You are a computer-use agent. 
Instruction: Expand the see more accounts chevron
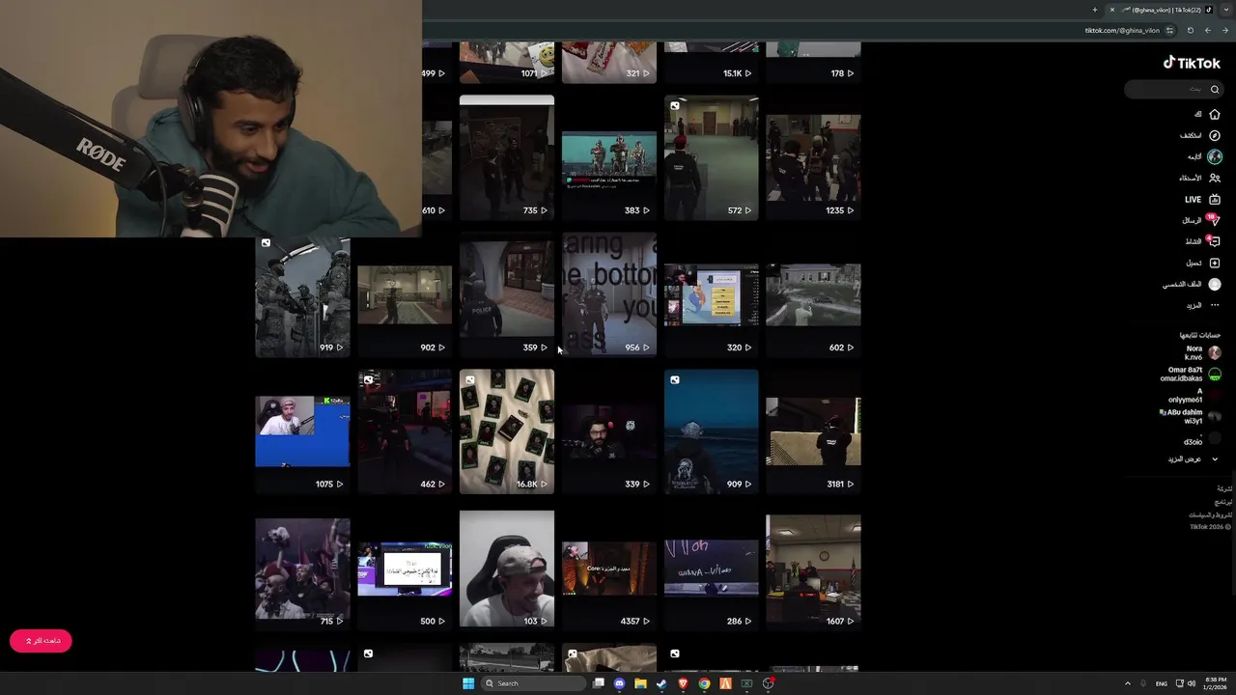(1215, 459)
